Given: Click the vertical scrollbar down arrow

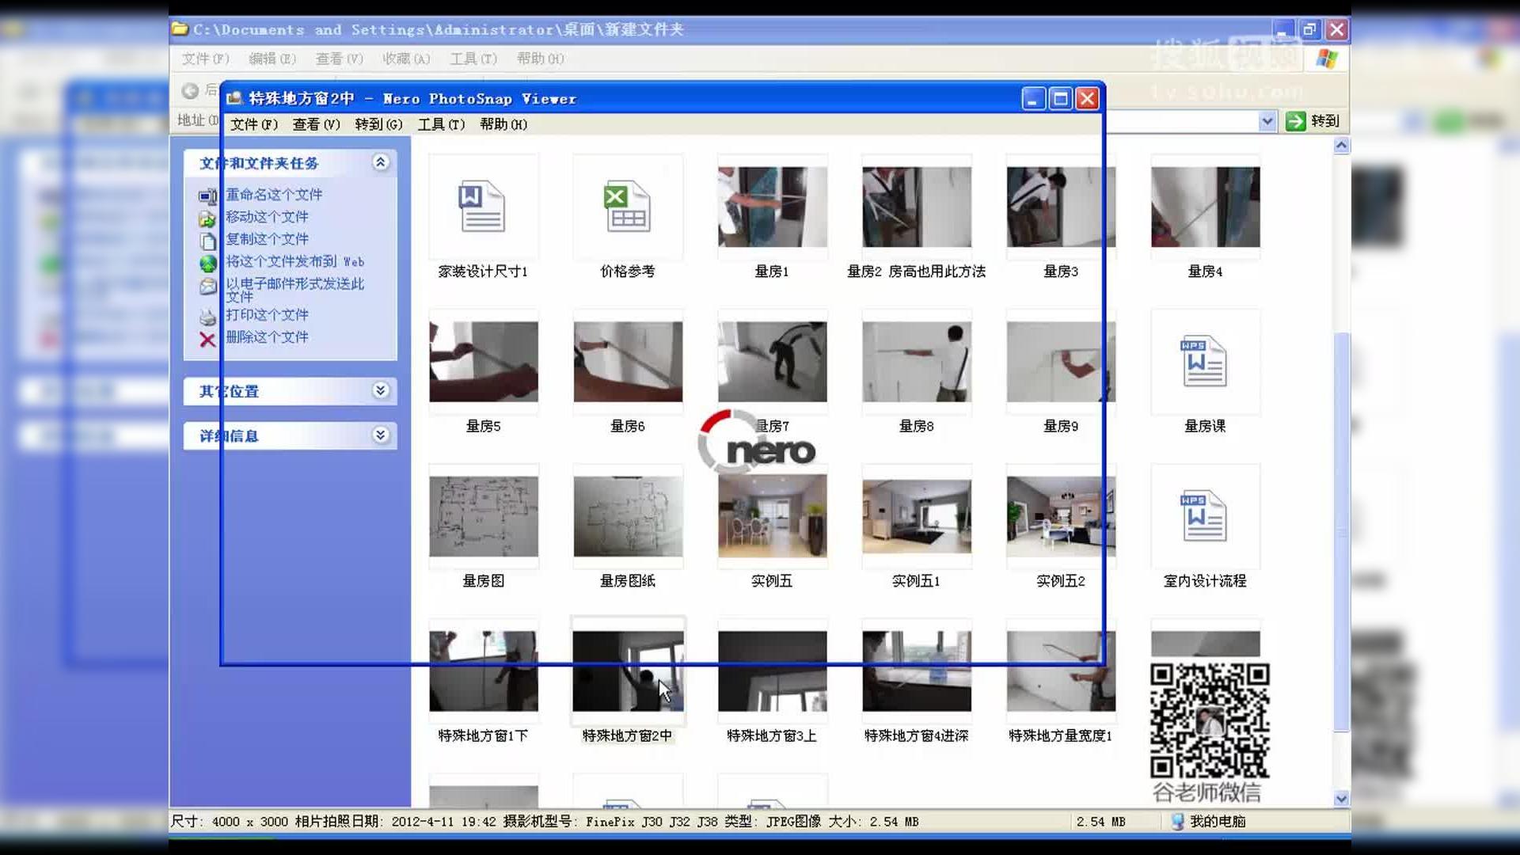Looking at the screenshot, I should (x=1341, y=799).
